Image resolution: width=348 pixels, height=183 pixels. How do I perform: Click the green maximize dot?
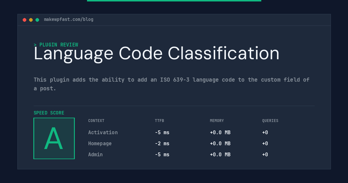pos(37,20)
